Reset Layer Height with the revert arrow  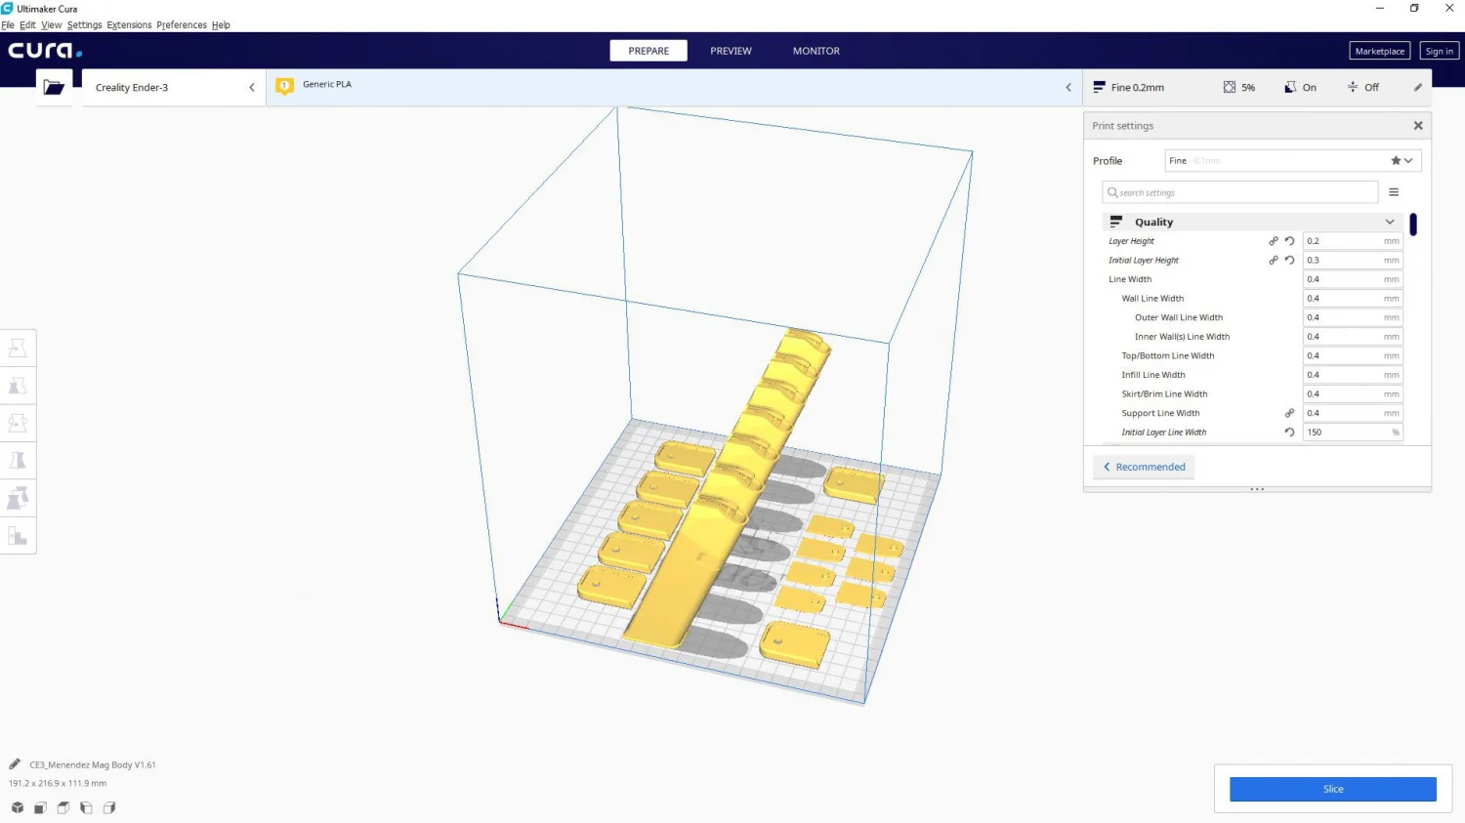[x=1289, y=241]
